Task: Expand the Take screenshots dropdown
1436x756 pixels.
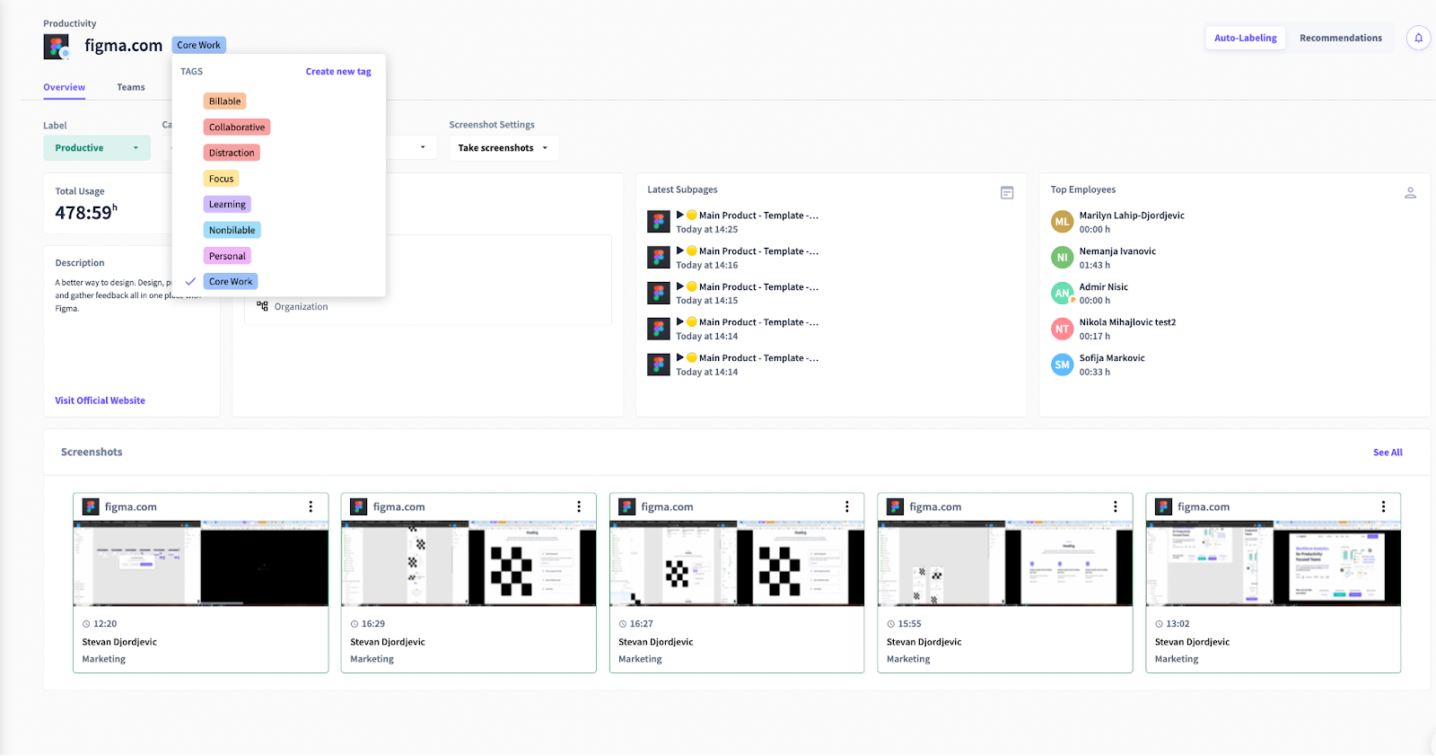Action: tap(503, 148)
